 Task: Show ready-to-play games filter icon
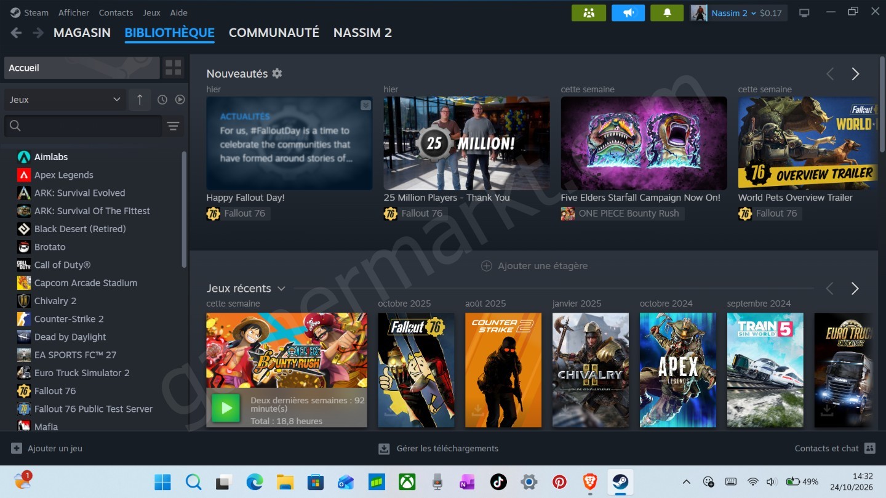coord(180,100)
